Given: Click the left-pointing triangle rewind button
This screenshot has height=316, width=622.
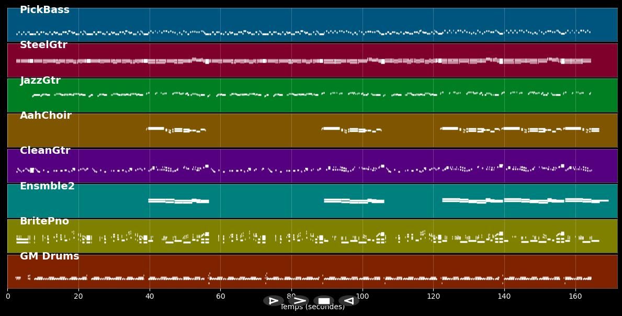Looking at the screenshot, I should click(348, 301).
